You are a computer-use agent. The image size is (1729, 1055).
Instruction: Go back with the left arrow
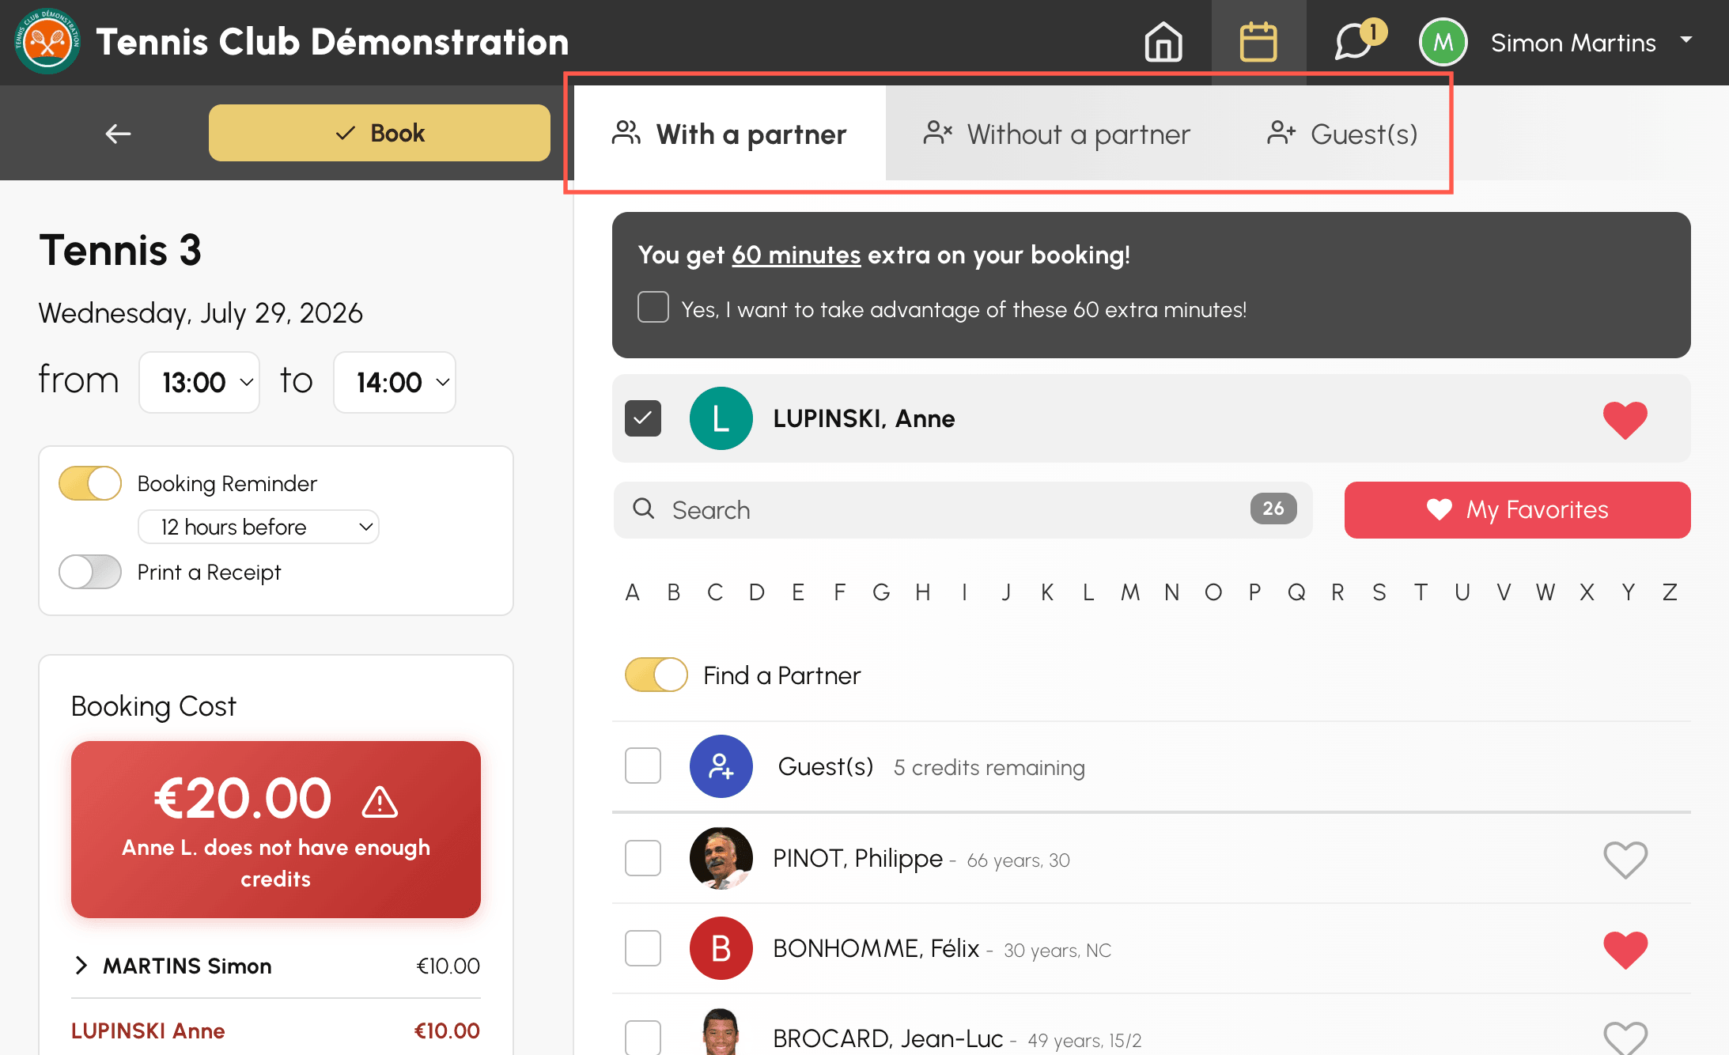tap(119, 133)
